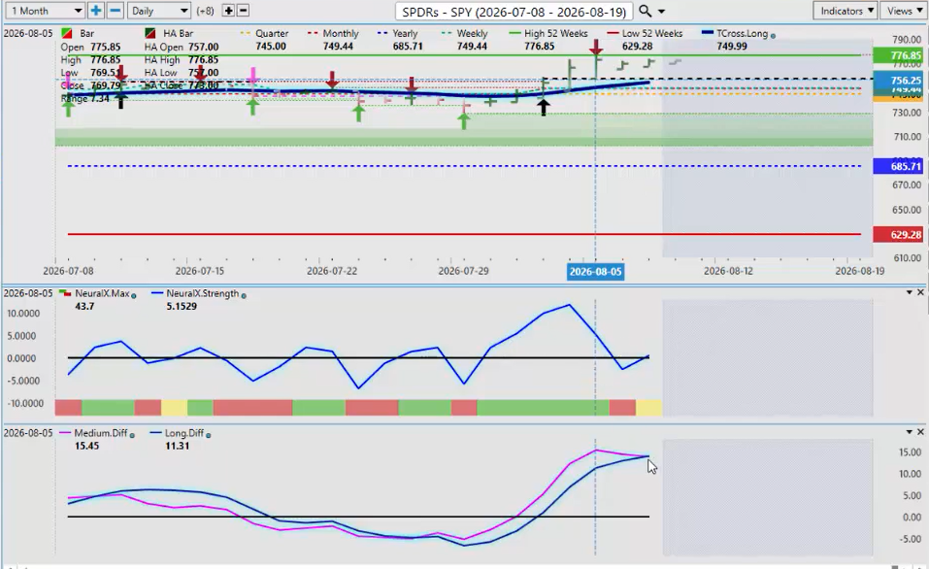Select the Monthly legend entry
Viewport: 929px width, 569px height.
click(x=333, y=33)
